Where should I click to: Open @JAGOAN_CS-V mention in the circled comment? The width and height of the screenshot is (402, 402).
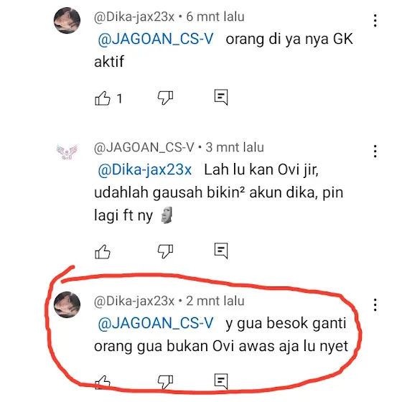point(156,323)
